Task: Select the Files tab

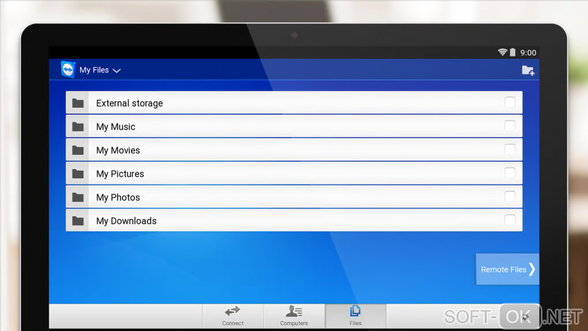Action: pos(356,315)
